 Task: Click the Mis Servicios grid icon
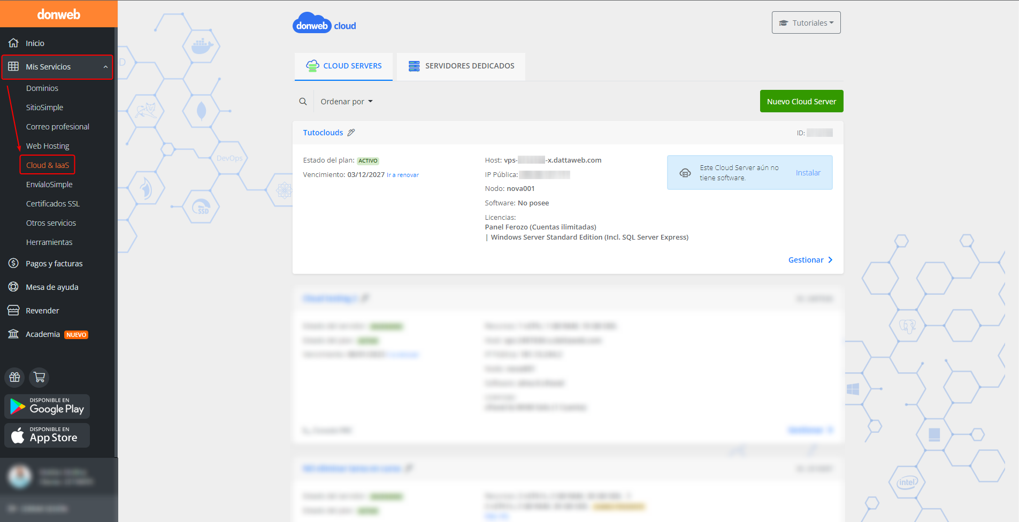click(x=13, y=66)
